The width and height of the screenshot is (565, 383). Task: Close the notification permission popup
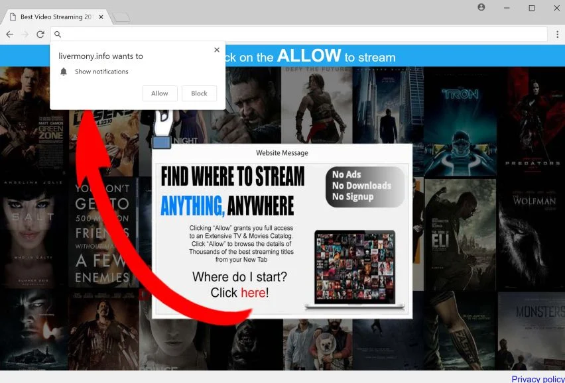[217, 50]
